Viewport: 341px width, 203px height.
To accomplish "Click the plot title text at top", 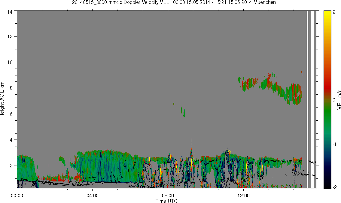I will coord(174,2).
